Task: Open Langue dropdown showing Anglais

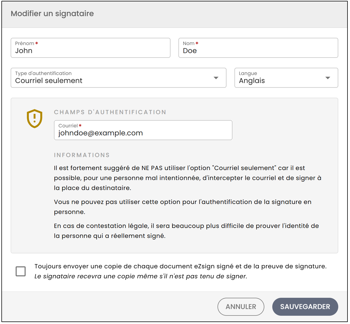Action: click(286, 78)
